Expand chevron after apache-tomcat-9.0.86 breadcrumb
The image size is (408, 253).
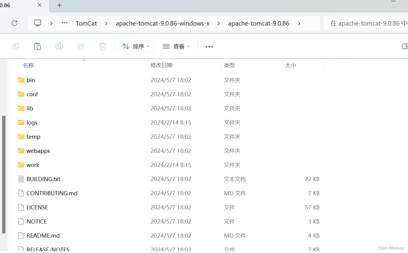(x=299, y=23)
